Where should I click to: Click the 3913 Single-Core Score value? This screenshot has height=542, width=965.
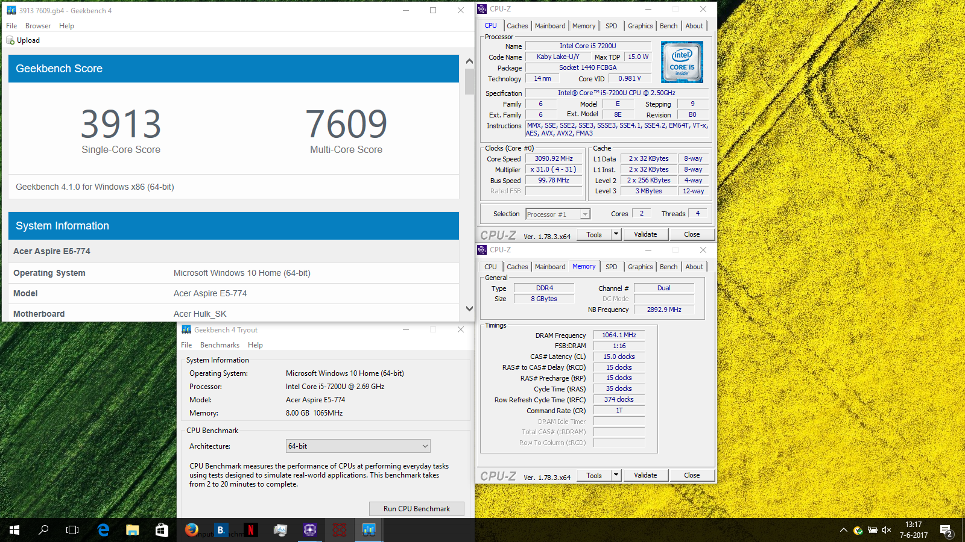(x=121, y=124)
